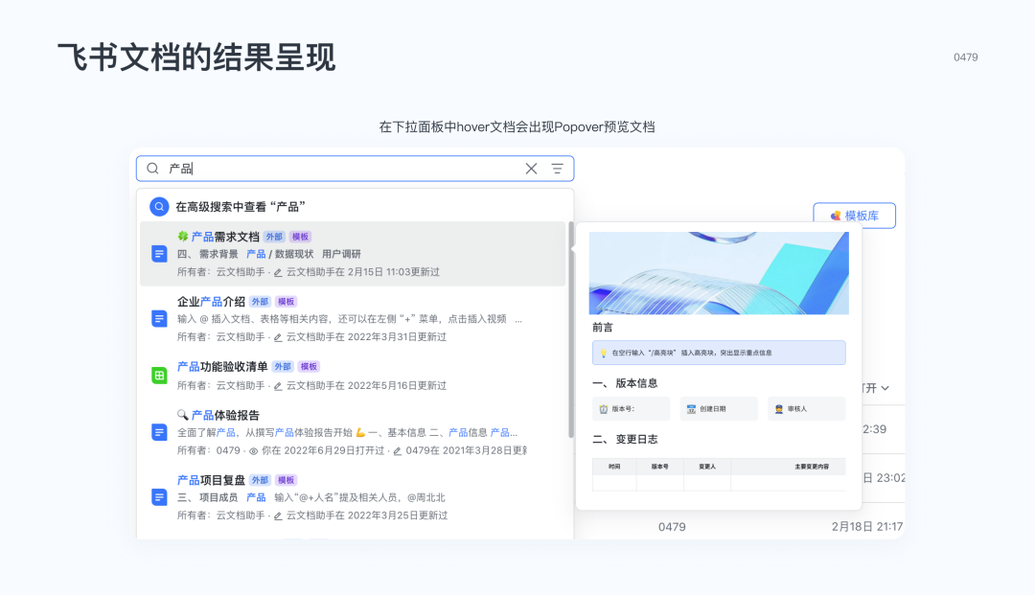This screenshot has width=1035, height=595.
Task: Click the 模板 tag on 企业产品介绍
Action: coord(286,302)
